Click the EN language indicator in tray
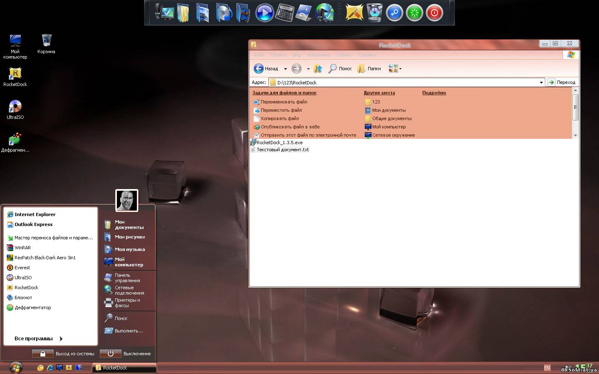 (547, 368)
